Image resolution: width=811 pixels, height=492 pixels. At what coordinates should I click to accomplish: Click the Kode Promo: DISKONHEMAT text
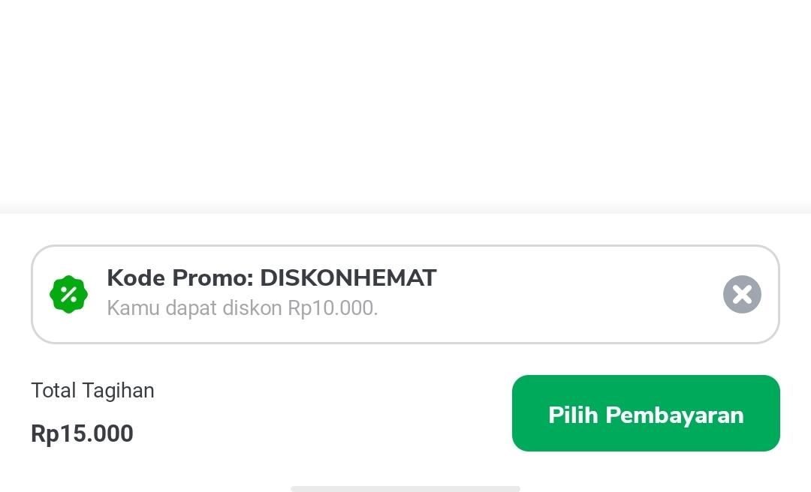[x=272, y=277]
